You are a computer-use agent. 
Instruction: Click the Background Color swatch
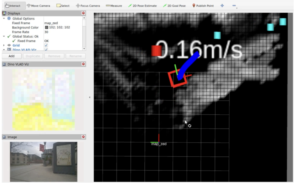pyautogui.click(x=46, y=27)
